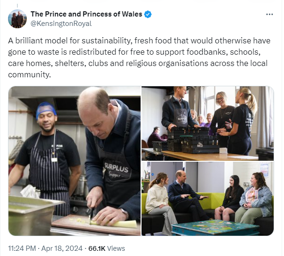The image size is (284, 256).
Task: Click the word 'community.' ending the tweet
Action: coord(29,74)
